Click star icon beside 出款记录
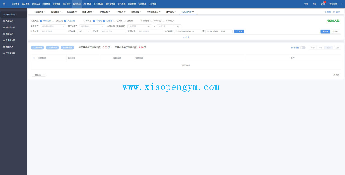 point(4,34)
